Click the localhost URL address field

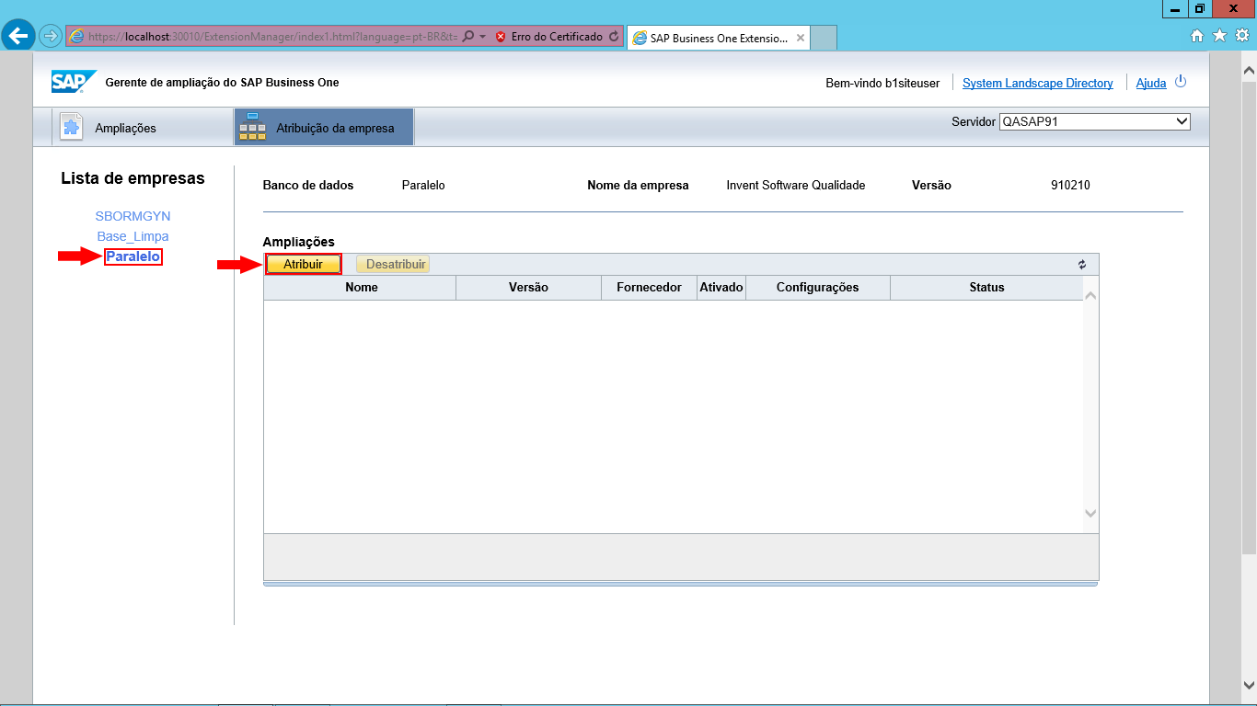[x=272, y=37]
